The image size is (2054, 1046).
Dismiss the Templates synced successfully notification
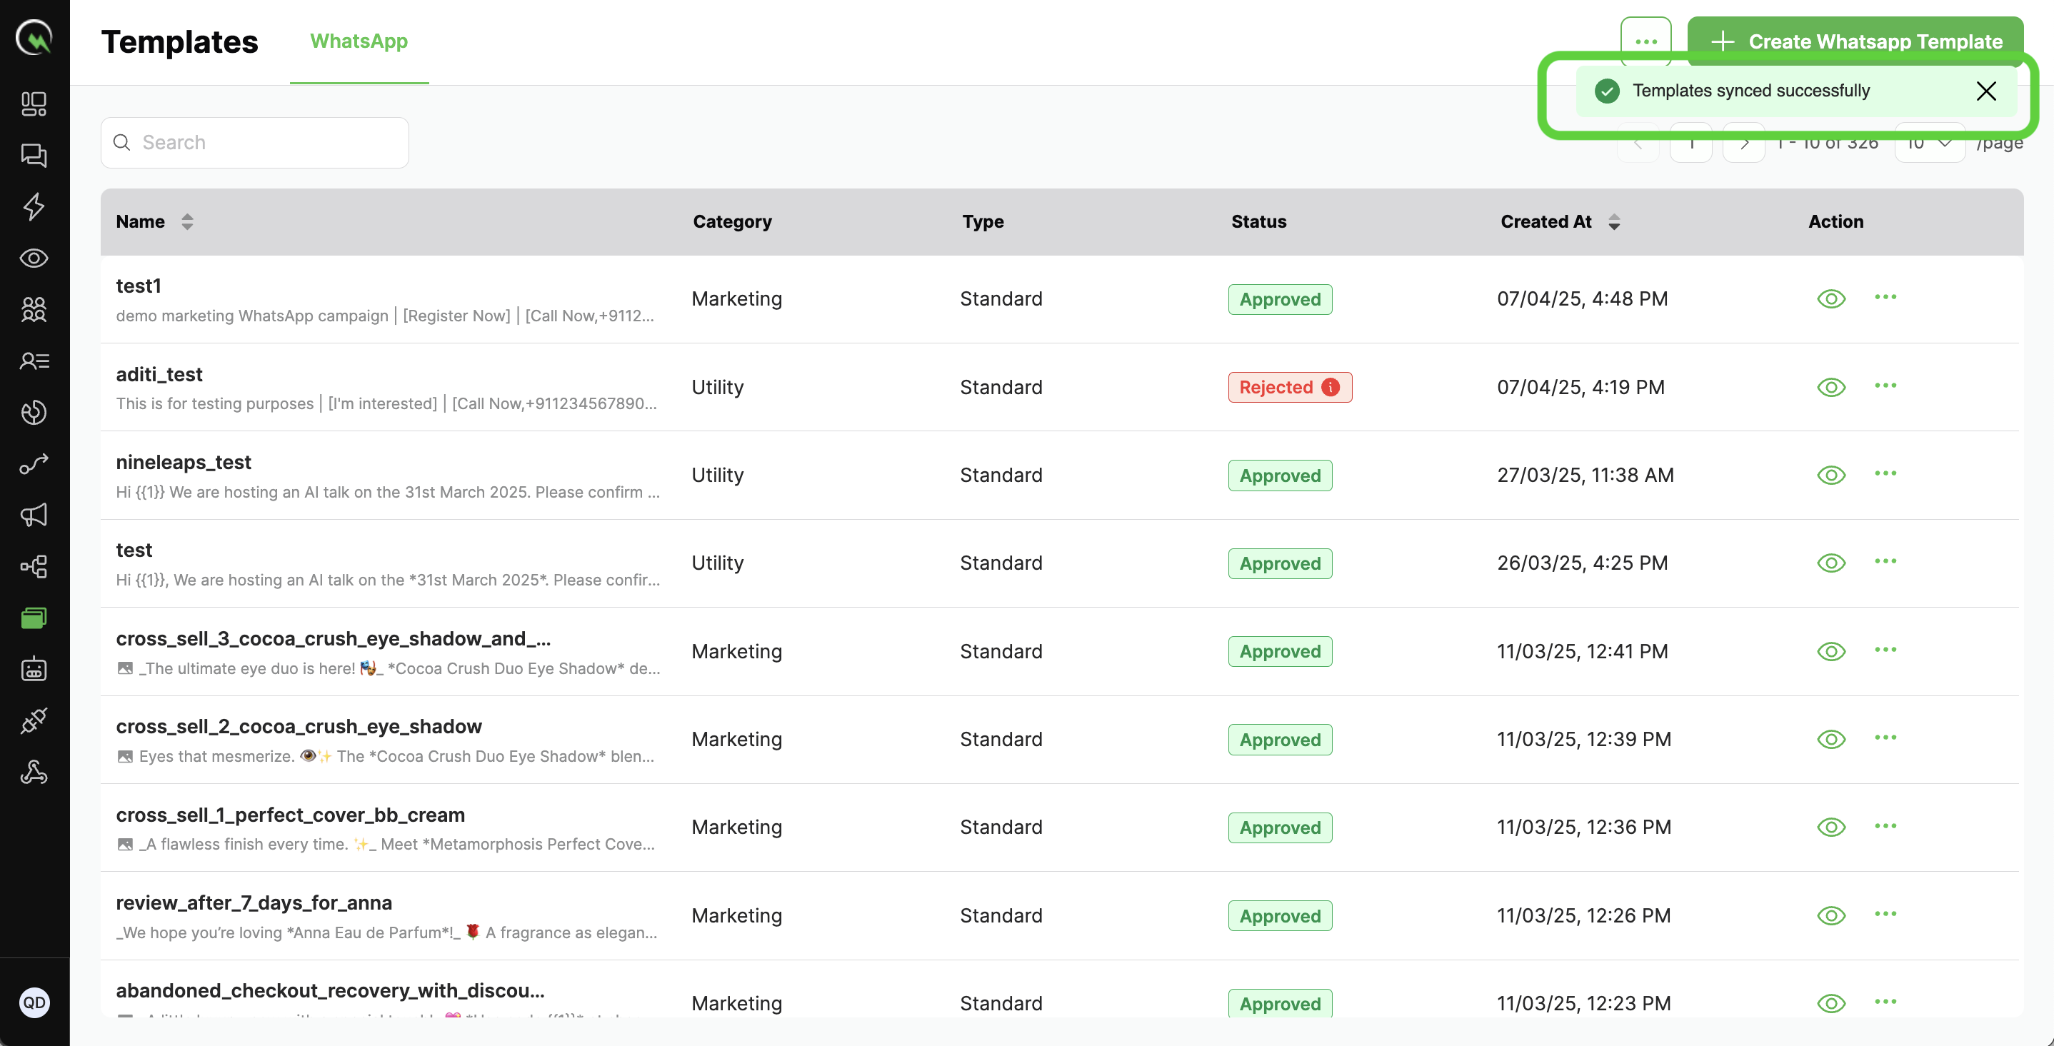point(1985,91)
